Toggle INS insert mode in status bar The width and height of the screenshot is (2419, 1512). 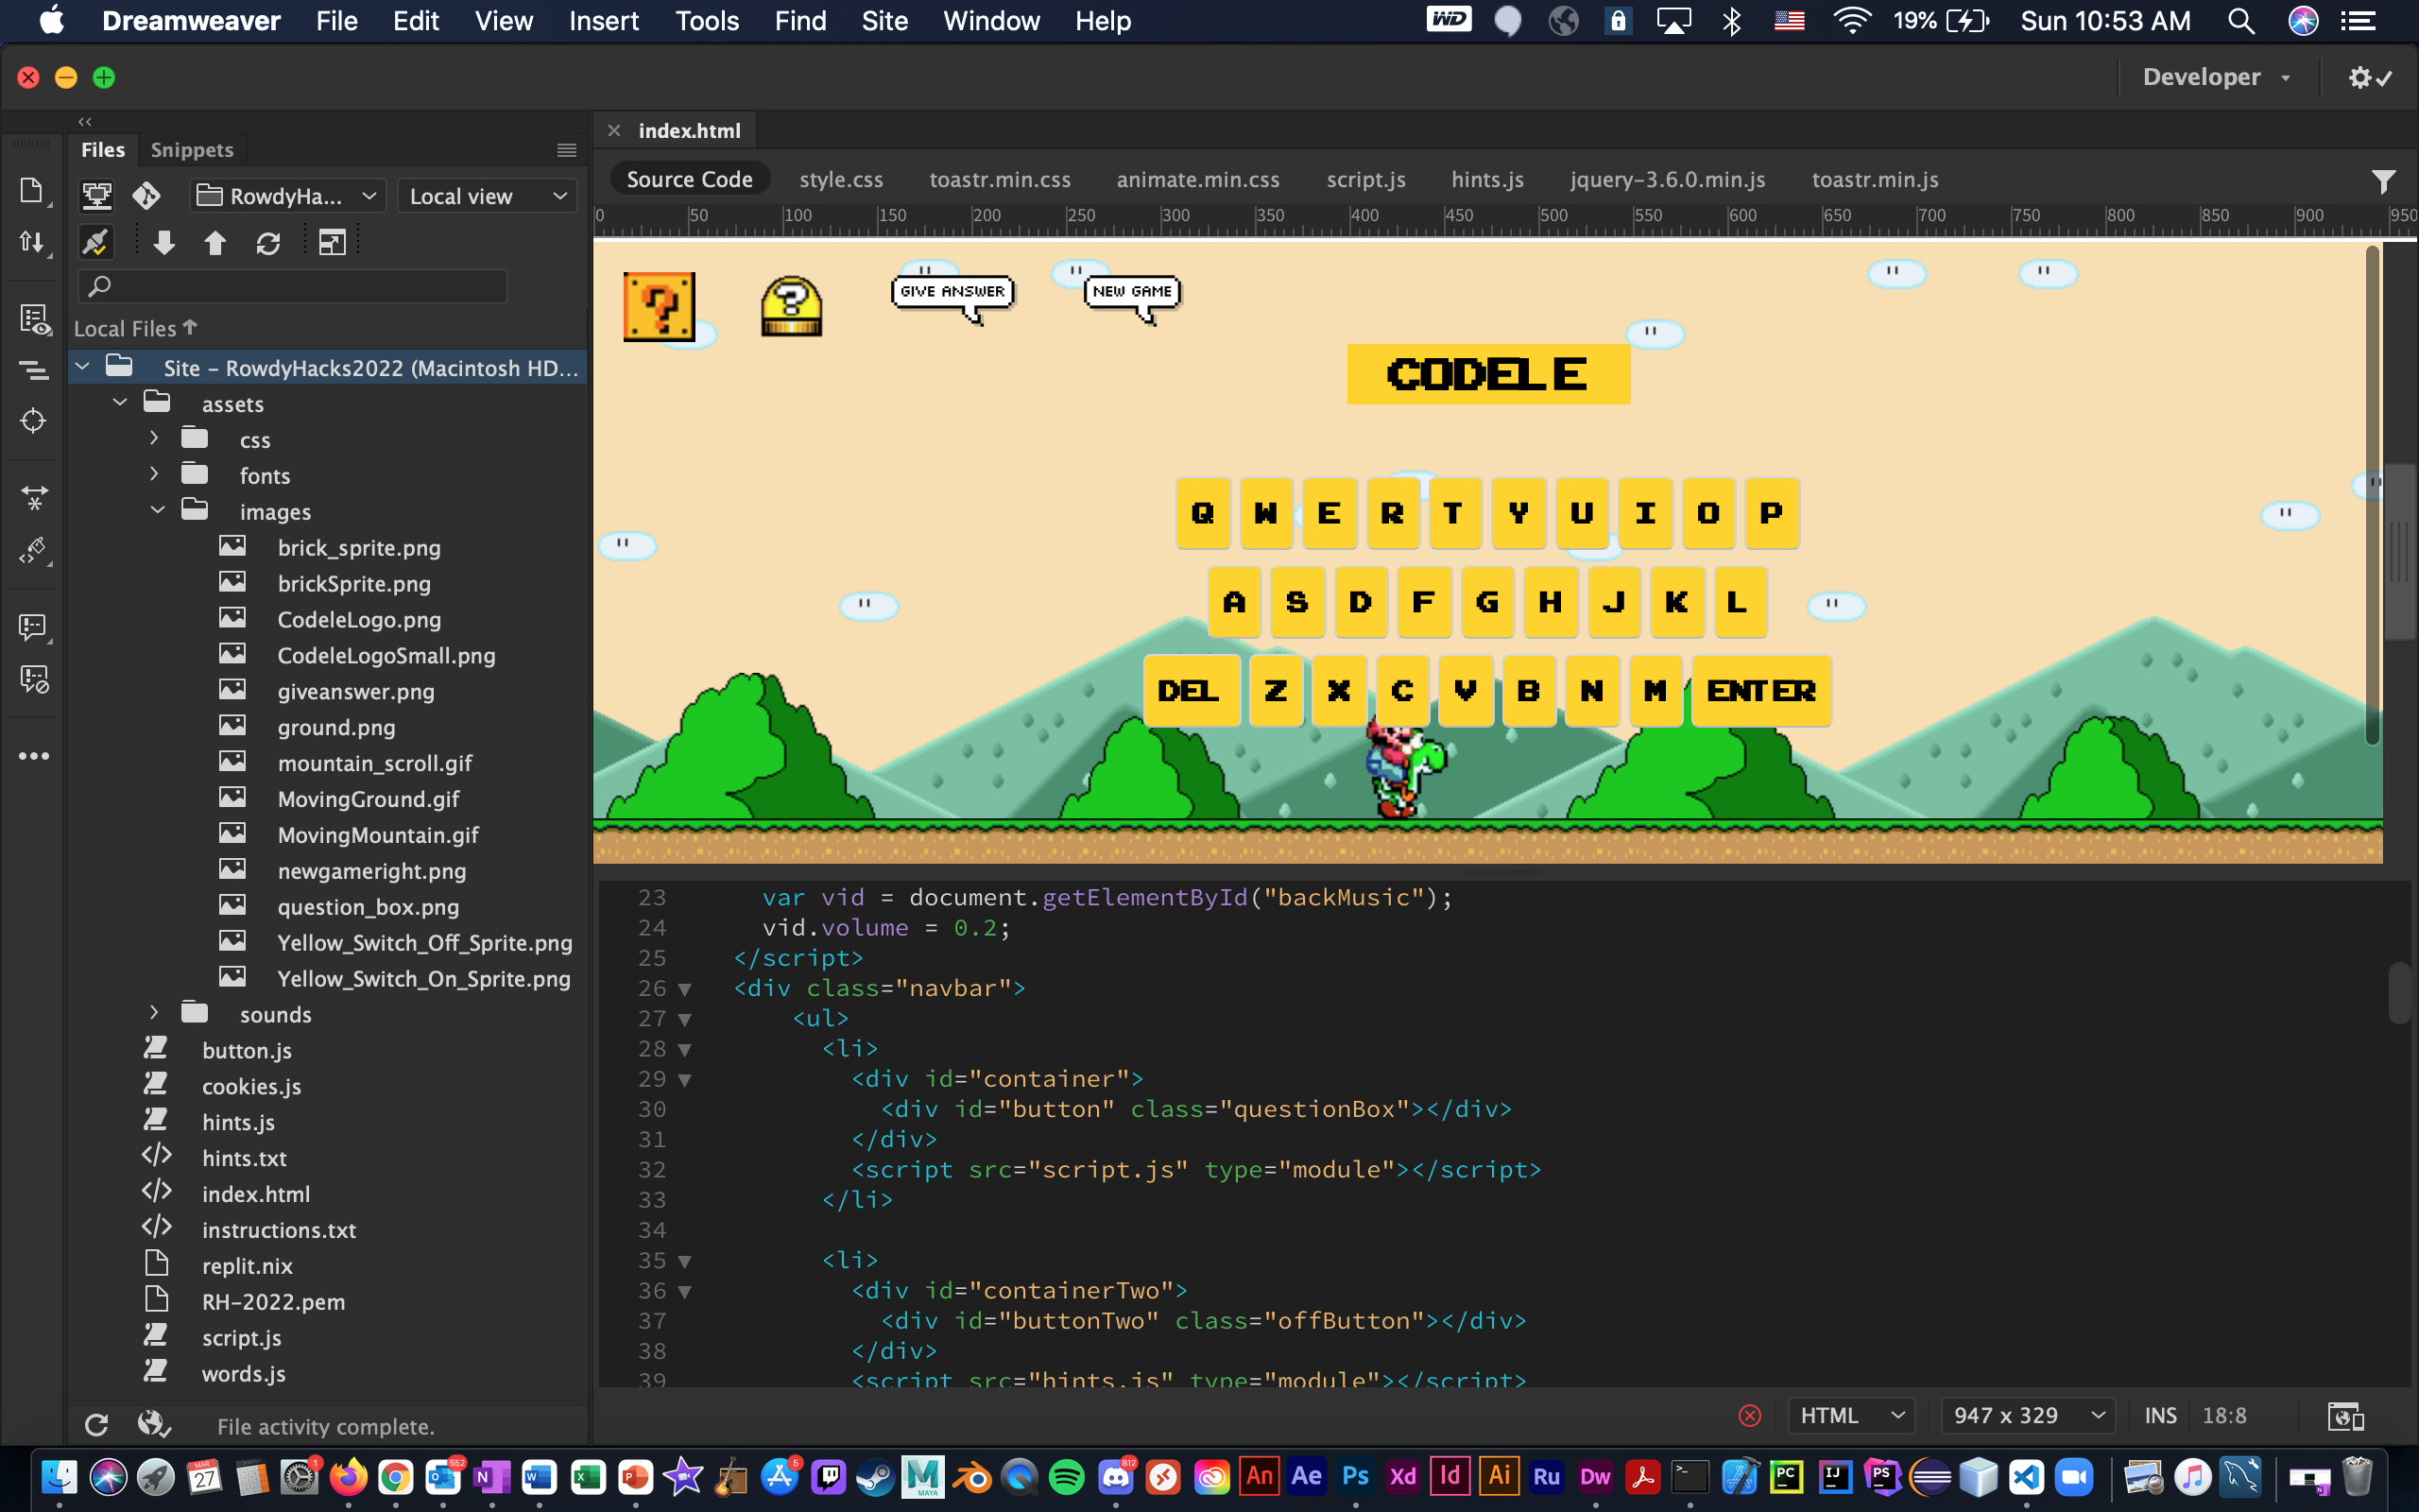(2159, 1416)
